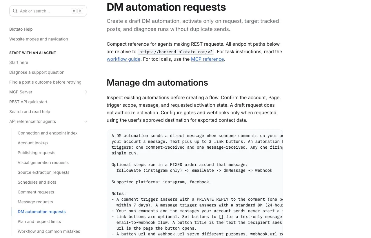
Task: Expand the MCP Server section chevron
Action: pos(86,92)
